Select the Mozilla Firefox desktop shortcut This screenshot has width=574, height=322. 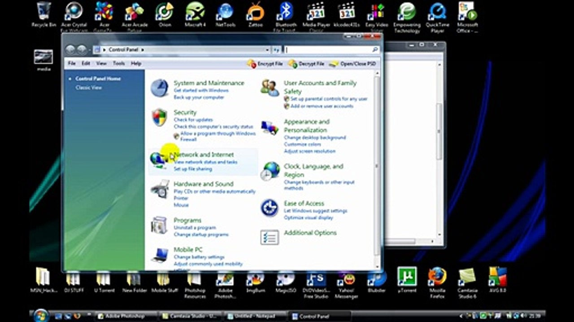[437, 283]
